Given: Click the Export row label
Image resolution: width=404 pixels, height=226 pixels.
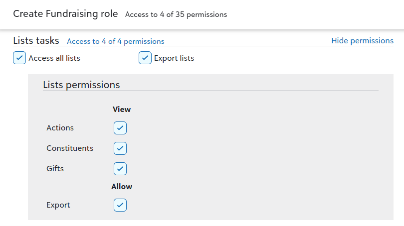Looking at the screenshot, I should tap(58, 205).
